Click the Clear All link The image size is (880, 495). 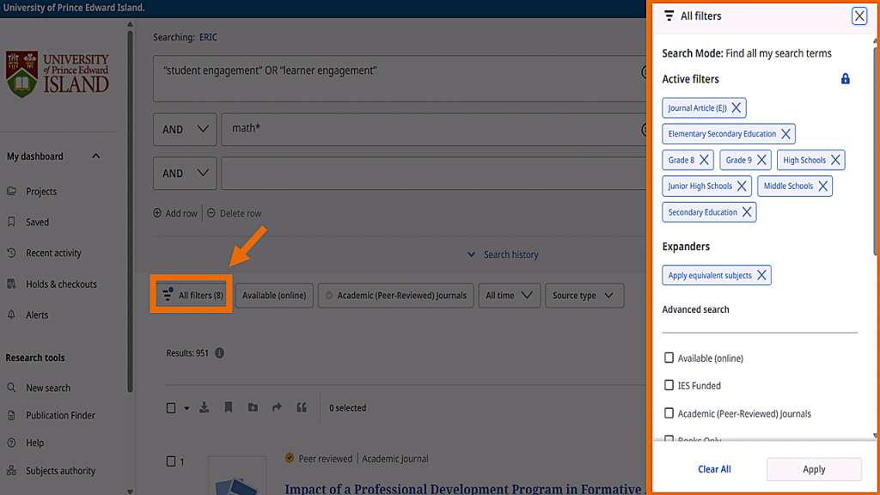coord(714,469)
